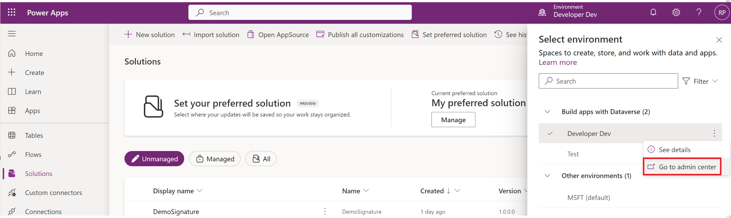Follow the Learn more link
The image size is (731, 218).
(557, 62)
